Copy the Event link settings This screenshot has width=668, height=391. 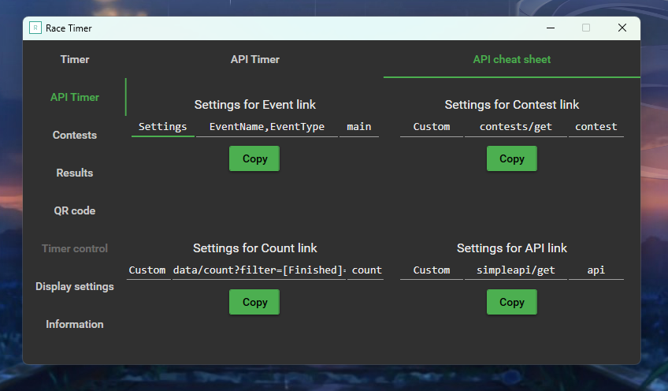click(x=254, y=158)
